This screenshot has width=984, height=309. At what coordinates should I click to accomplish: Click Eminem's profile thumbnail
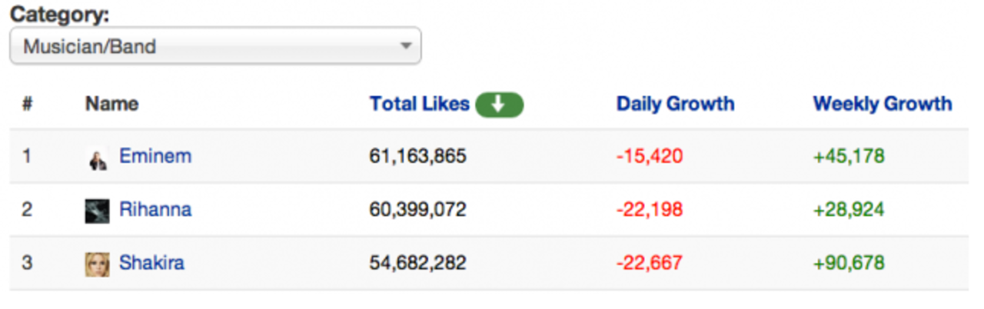(97, 158)
